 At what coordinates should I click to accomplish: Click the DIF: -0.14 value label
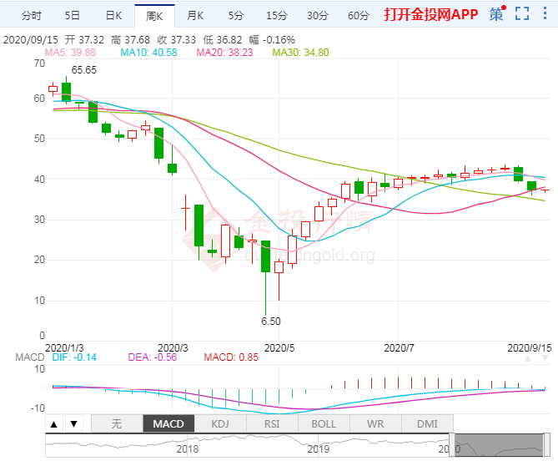(x=74, y=357)
